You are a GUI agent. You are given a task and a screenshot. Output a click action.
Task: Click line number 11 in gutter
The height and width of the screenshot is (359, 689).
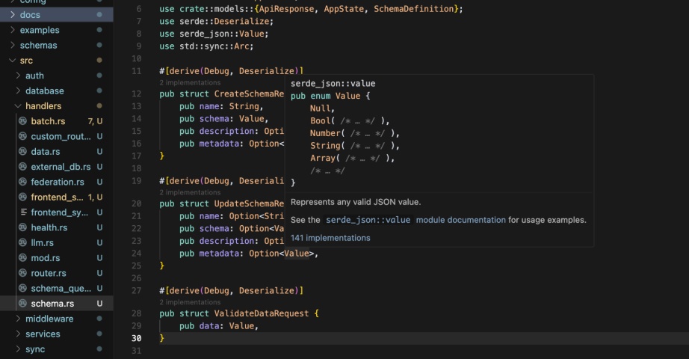point(136,71)
